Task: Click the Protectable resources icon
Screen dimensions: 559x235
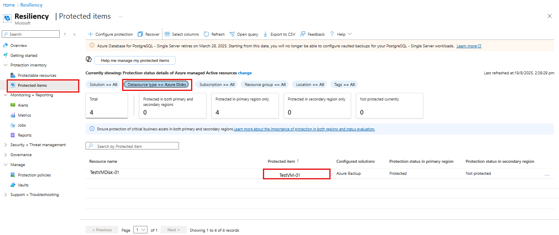Action: coord(13,75)
